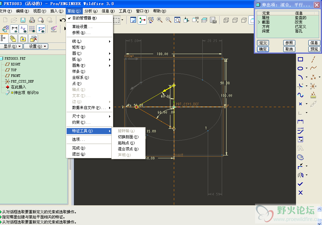Click the Print icon
The image size is (322, 225).
(x=32, y=20)
